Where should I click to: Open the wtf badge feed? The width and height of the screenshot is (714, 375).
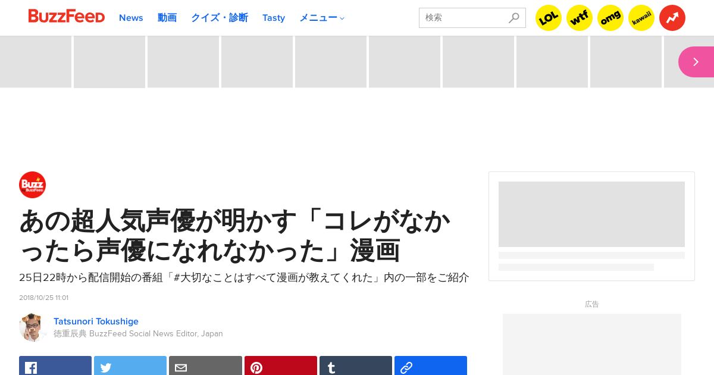click(x=580, y=18)
